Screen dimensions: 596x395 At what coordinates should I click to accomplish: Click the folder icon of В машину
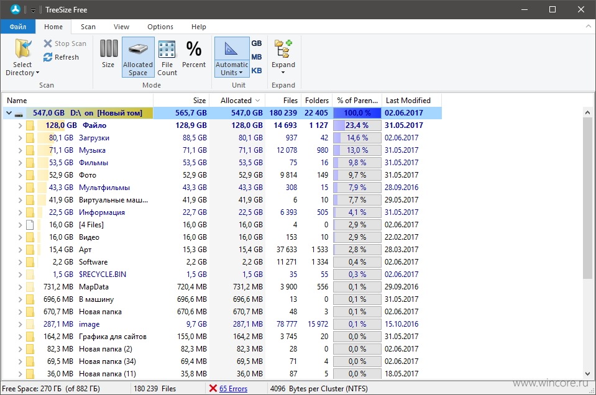tap(30, 299)
